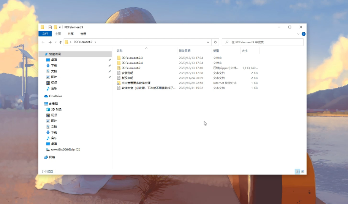
Task: Select the 安装说明 text document icon
Action: point(119,73)
